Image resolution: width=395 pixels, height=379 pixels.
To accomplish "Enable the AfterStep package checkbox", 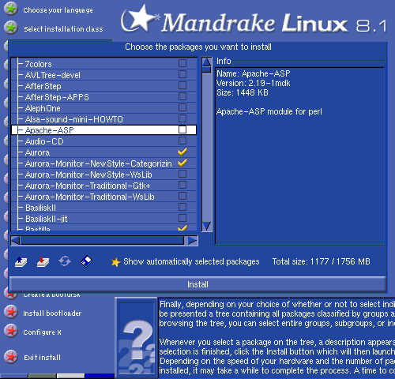I will [182, 85].
